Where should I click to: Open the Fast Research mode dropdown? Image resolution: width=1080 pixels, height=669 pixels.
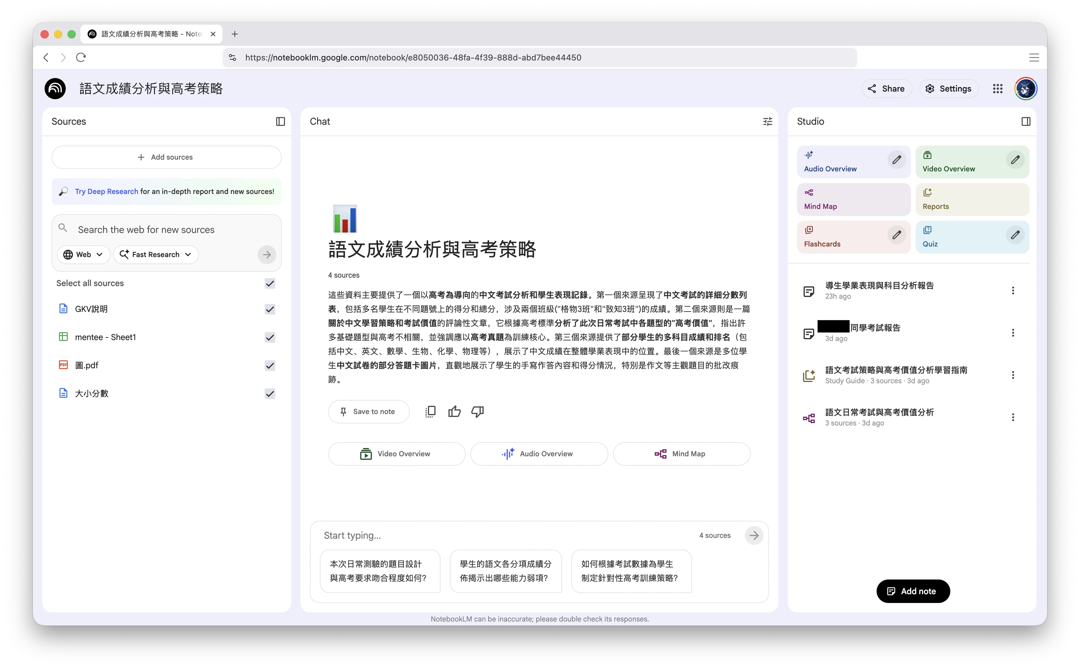point(156,254)
